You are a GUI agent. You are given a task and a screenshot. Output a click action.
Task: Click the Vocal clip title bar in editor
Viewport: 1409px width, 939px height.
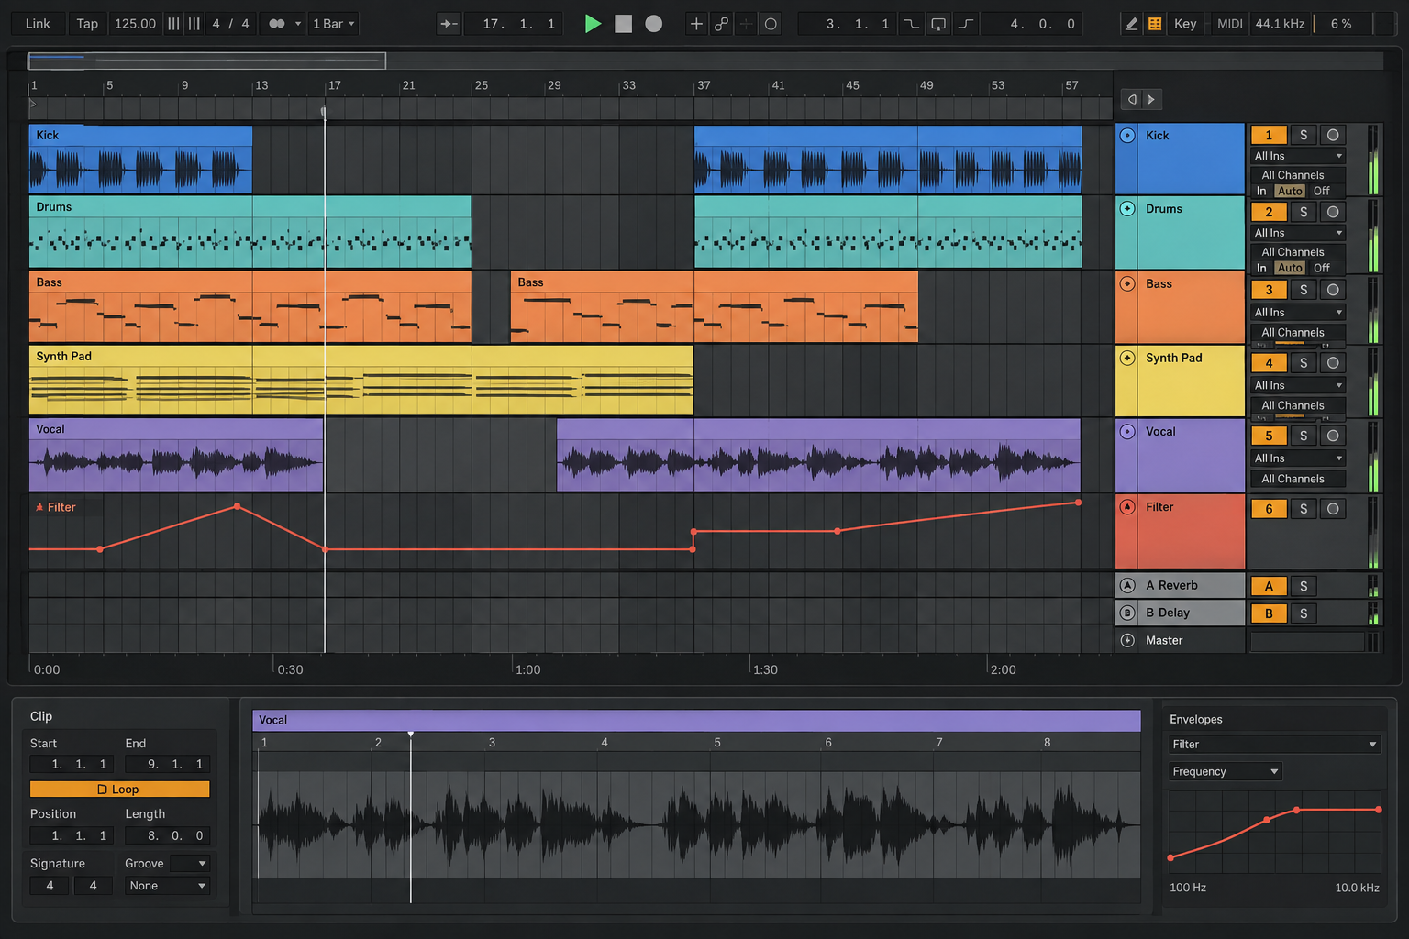[696, 720]
